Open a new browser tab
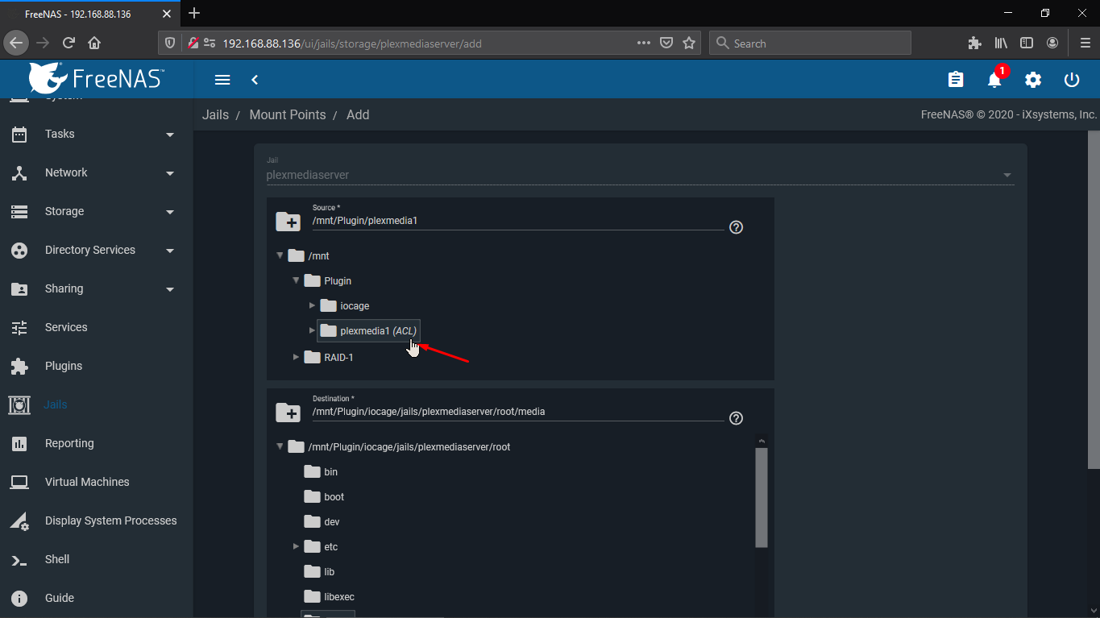This screenshot has width=1100, height=618. (194, 13)
